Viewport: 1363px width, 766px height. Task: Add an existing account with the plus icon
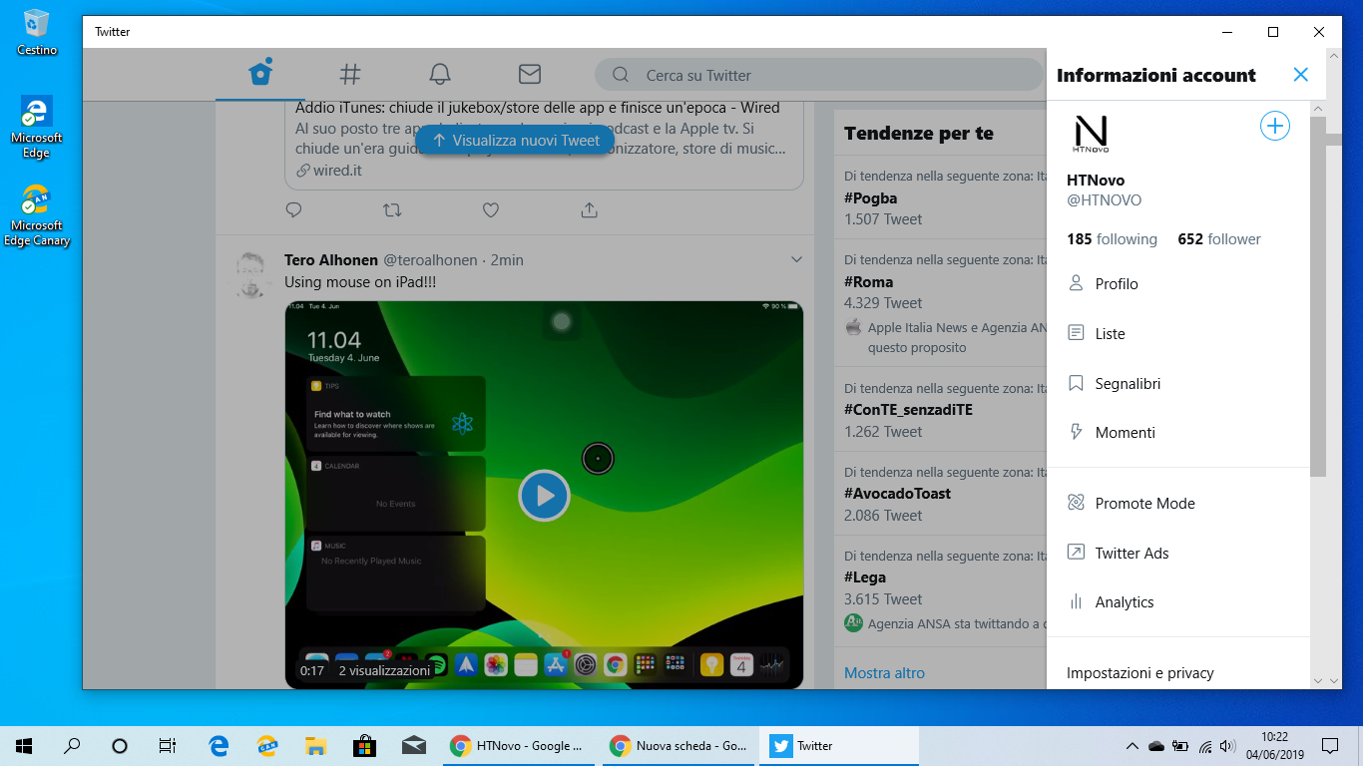tap(1275, 126)
